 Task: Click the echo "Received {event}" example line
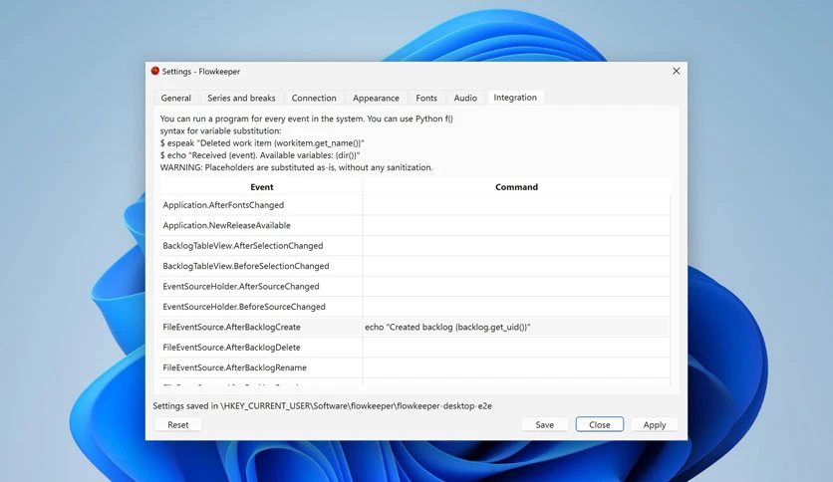[260, 155]
